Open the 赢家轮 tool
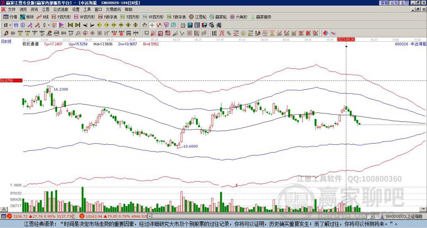This screenshot has height=228, width=427. tap(218, 17)
